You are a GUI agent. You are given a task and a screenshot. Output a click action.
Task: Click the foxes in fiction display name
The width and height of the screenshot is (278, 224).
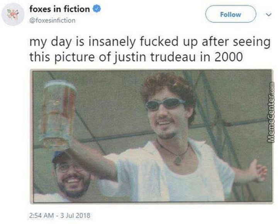[59, 9]
